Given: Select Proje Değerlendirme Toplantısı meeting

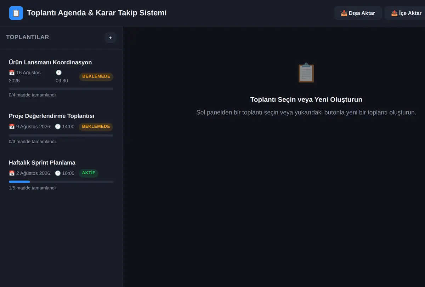Looking at the screenshot, I should click(61, 128).
